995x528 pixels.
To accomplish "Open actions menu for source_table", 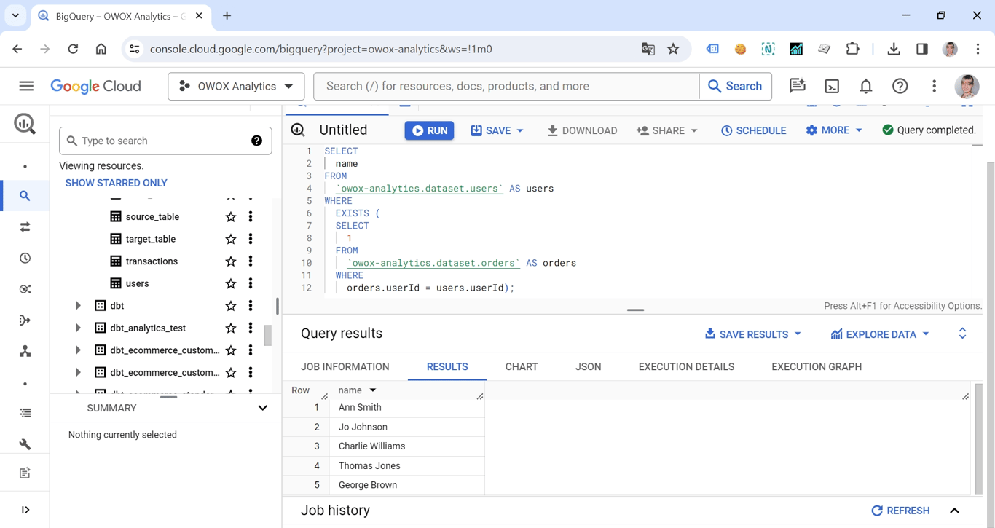I will tap(251, 217).
